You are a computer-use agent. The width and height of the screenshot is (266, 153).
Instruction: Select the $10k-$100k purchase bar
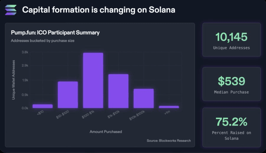tap(144, 98)
